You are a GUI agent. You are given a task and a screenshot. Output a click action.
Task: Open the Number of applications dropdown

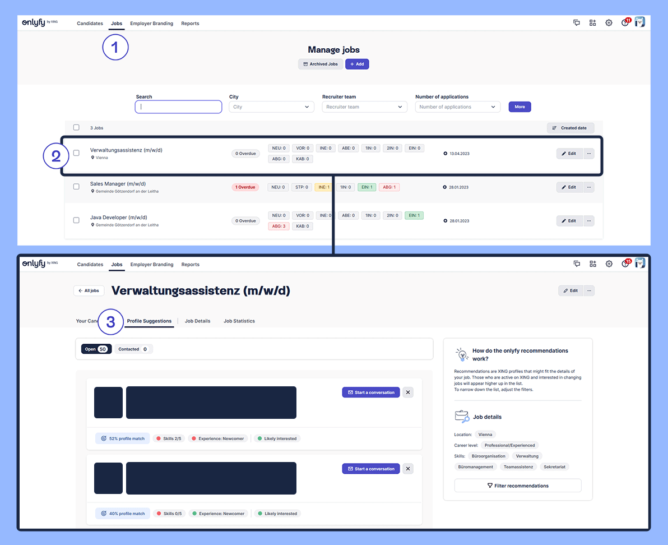click(457, 107)
